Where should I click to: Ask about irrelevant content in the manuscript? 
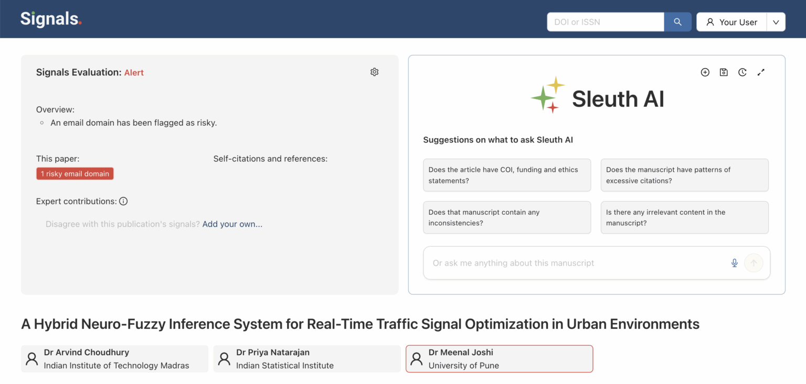684,217
